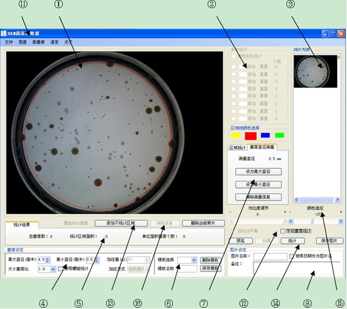
Task: Open the 数据库 menu
Action: pyautogui.click(x=39, y=42)
